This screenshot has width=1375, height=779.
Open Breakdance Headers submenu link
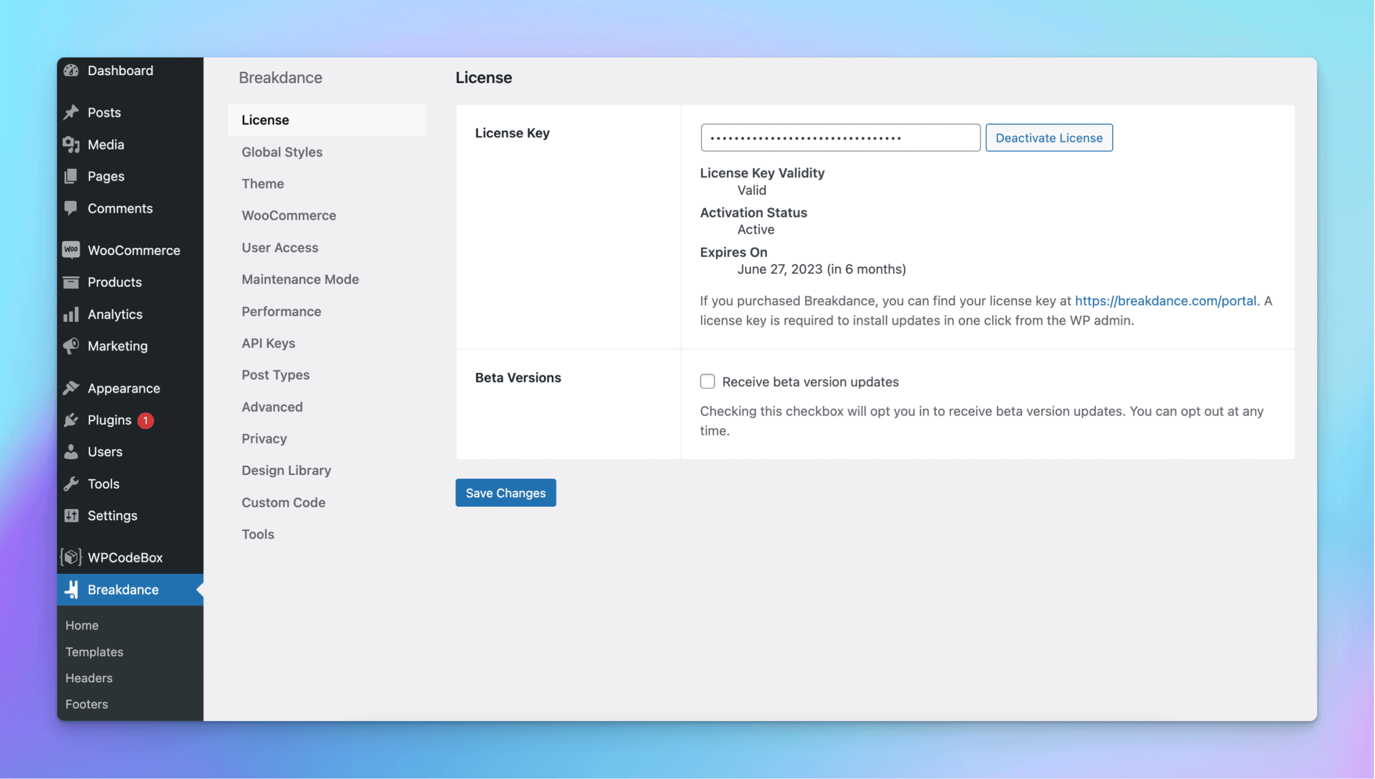click(x=89, y=678)
